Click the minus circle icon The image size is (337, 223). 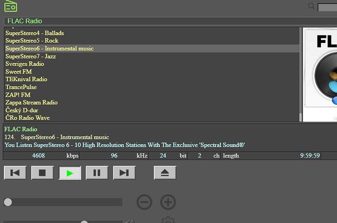[145, 202]
